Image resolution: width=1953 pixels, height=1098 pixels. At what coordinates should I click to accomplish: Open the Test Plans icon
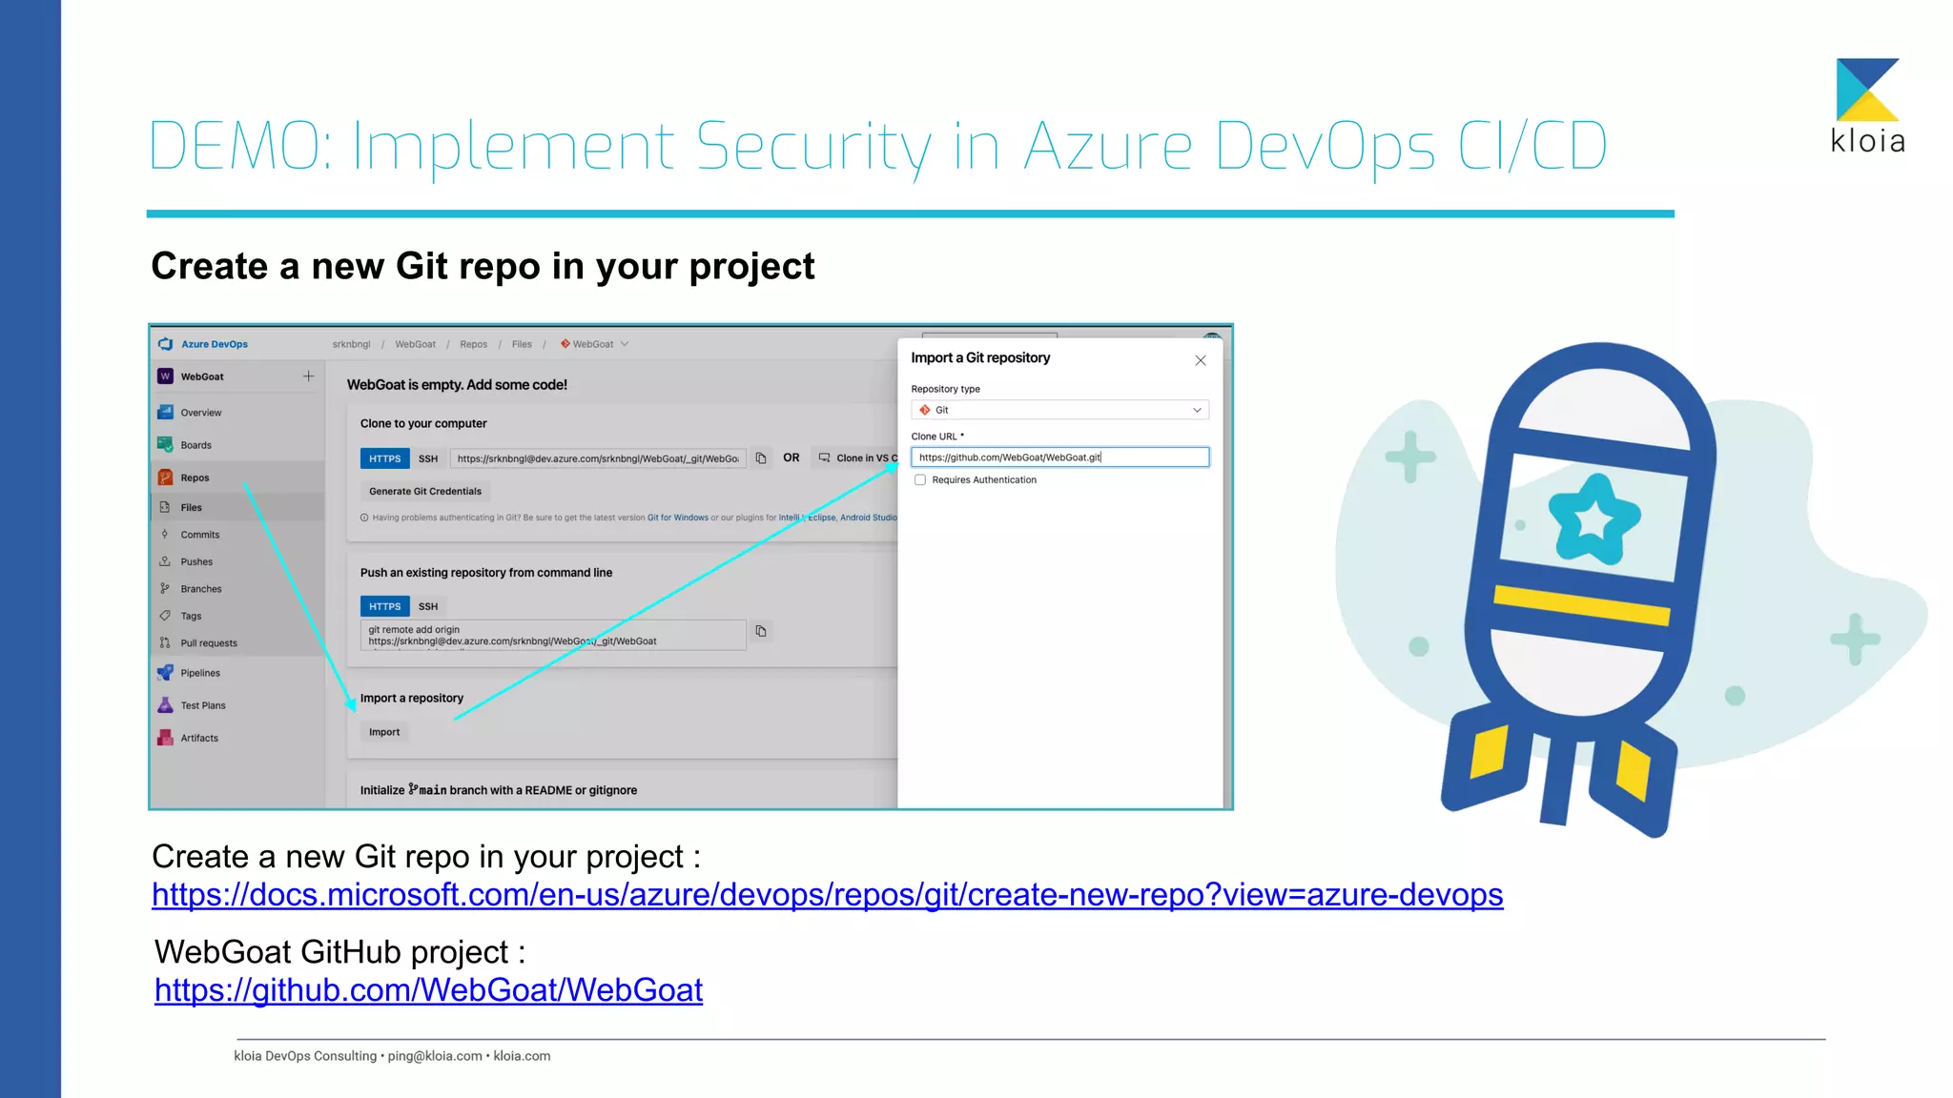(165, 705)
